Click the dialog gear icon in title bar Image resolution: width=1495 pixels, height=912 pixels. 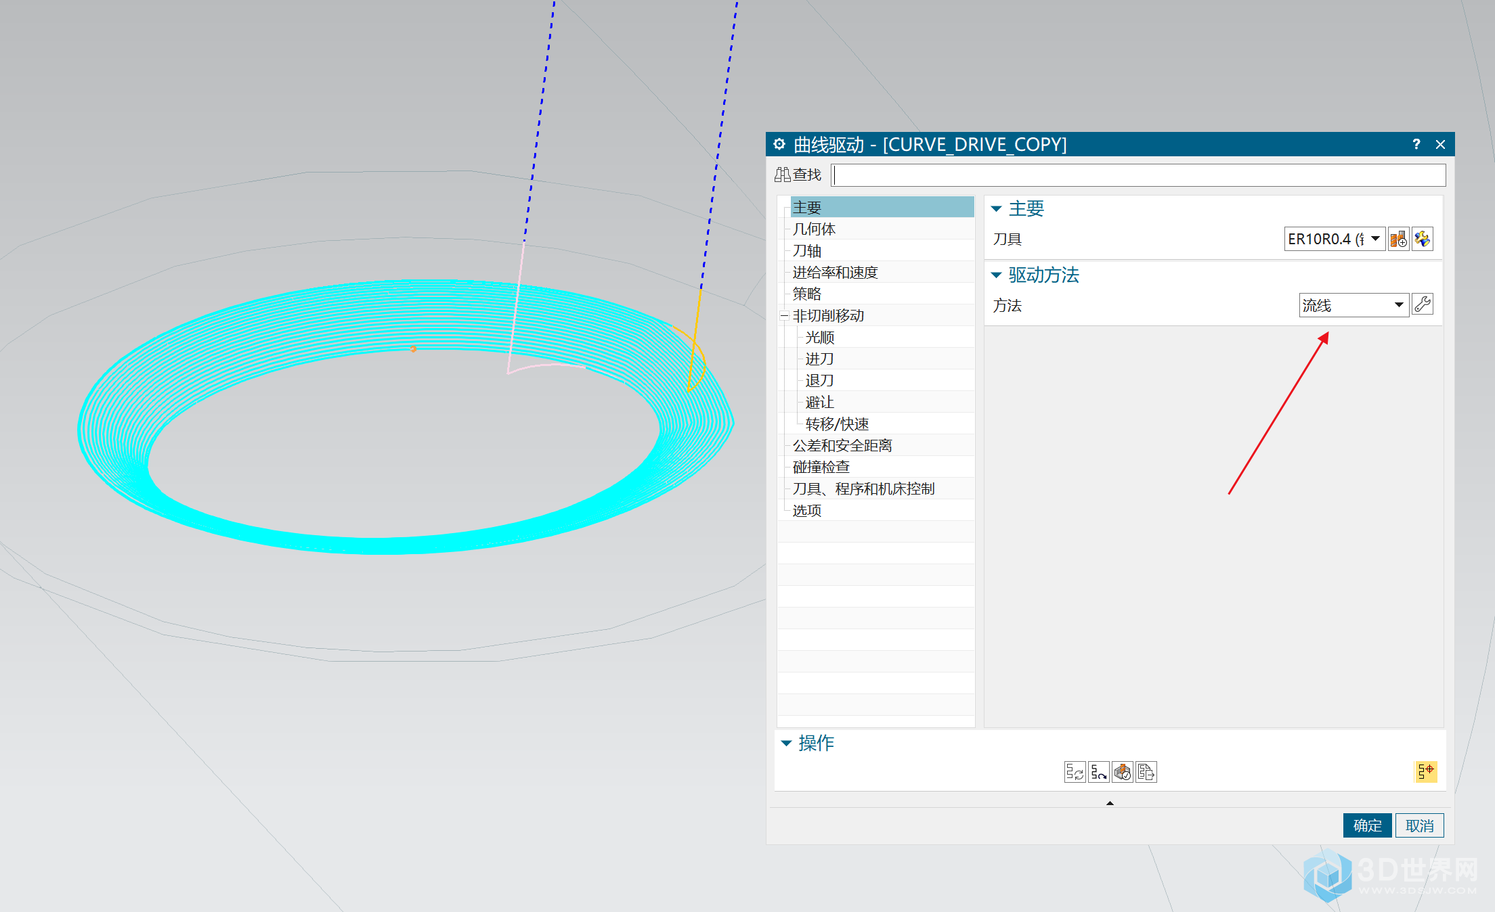point(779,144)
